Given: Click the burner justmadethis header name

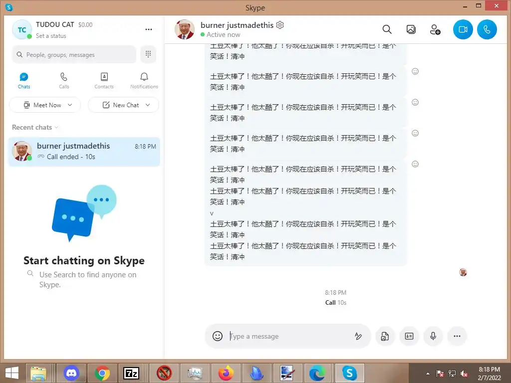Looking at the screenshot, I should (x=237, y=25).
